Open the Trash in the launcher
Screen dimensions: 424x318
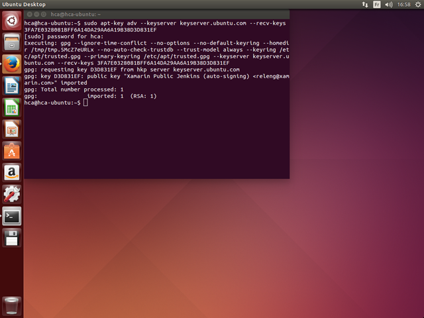pos(12,306)
